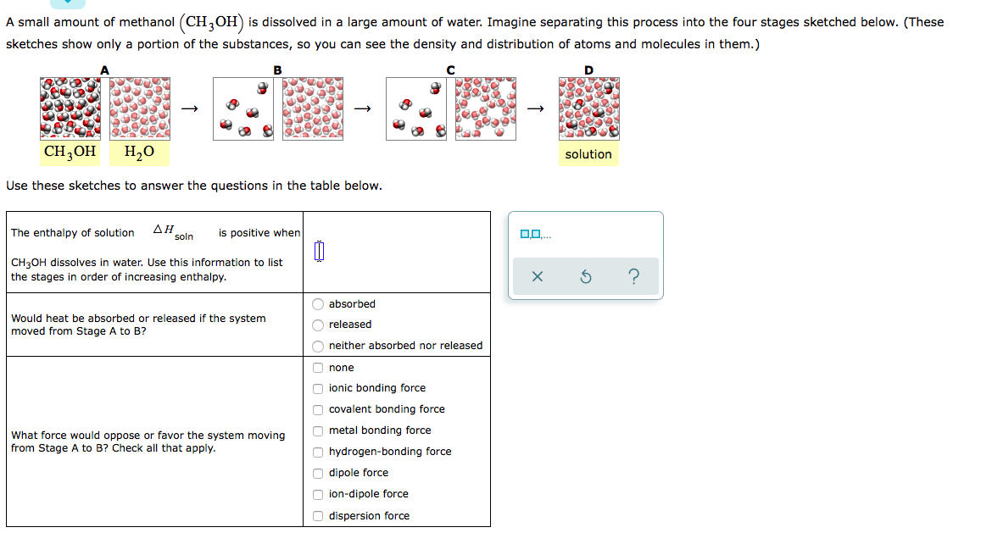
Task: Click the CH3OH molecule sketch
Action: [x=69, y=108]
